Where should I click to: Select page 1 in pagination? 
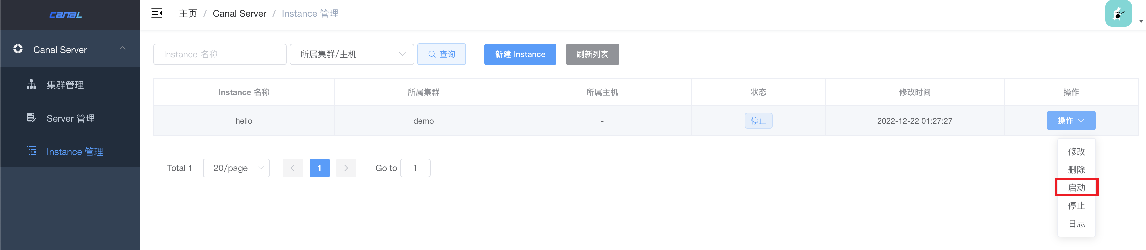point(319,168)
